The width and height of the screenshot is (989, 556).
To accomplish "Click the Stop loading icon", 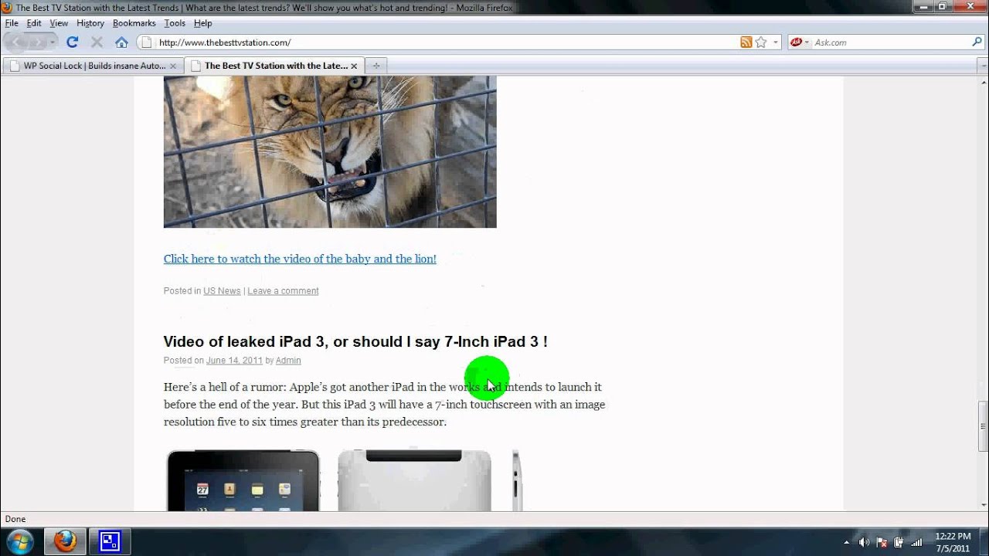I will [x=97, y=42].
